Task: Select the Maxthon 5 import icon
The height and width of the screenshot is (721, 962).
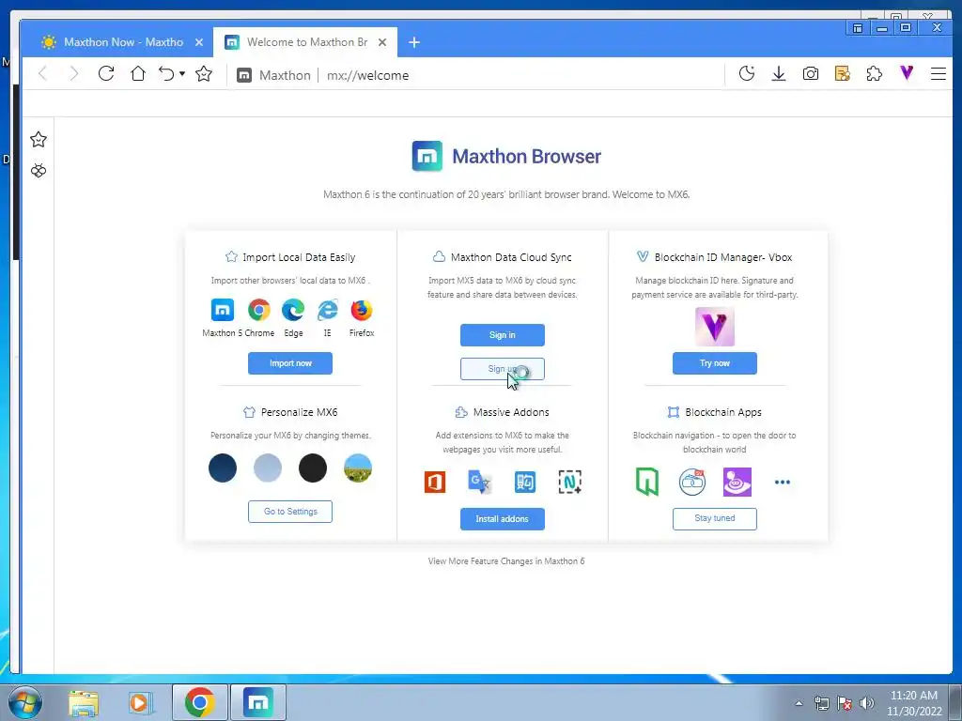Action: (x=222, y=310)
